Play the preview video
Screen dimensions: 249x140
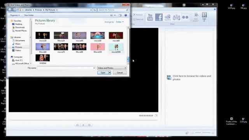click(x=83, y=125)
